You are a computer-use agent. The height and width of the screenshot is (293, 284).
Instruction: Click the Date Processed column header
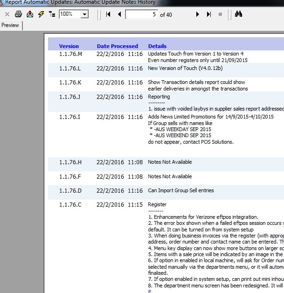[118, 46]
